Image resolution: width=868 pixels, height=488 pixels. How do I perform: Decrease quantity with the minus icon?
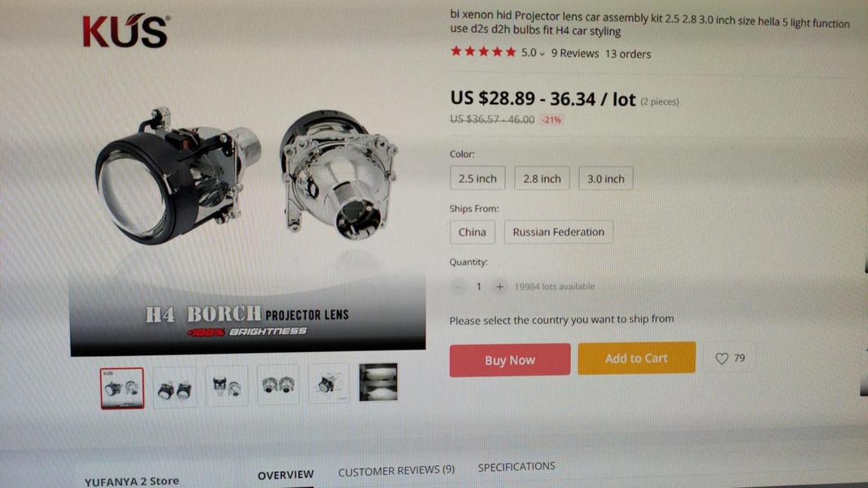click(458, 286)
